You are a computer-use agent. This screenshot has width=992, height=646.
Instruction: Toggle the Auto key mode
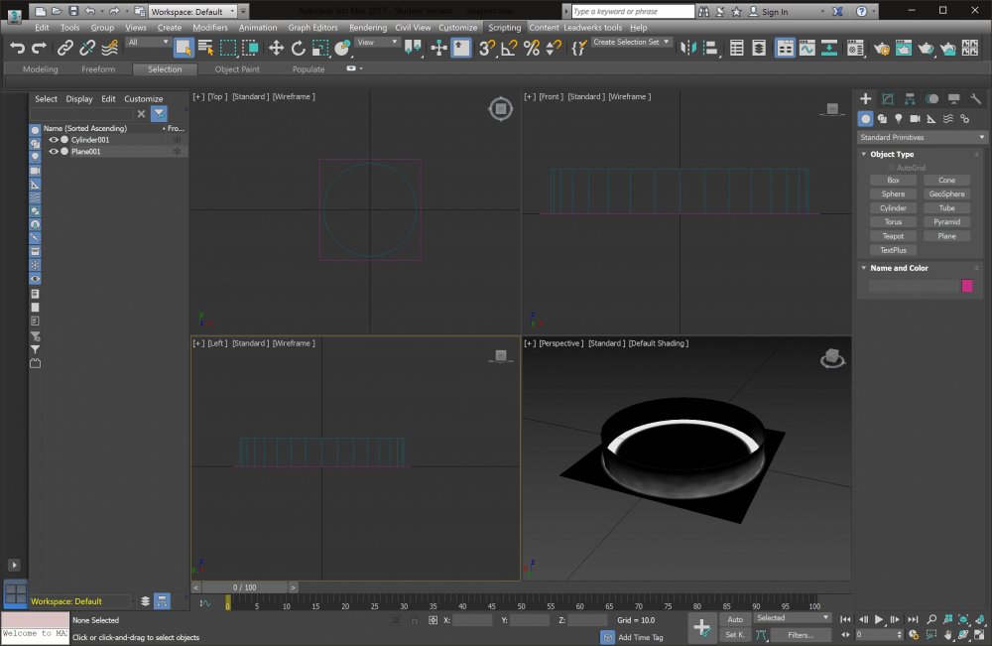[735, 618]
